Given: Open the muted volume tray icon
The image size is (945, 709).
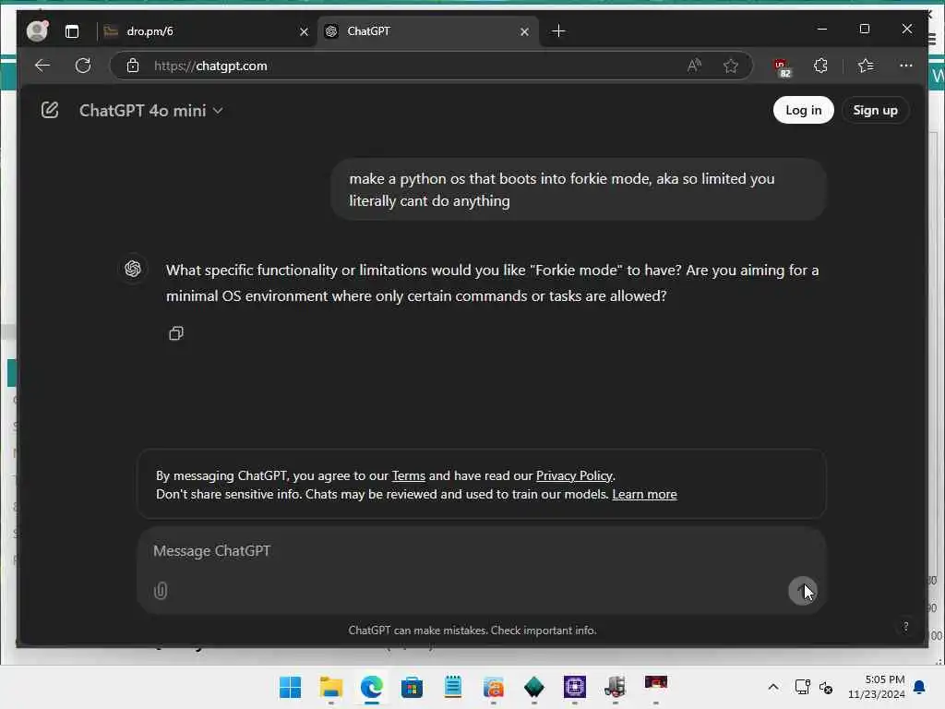Looking at the screenshot, I should coord(826,687).
